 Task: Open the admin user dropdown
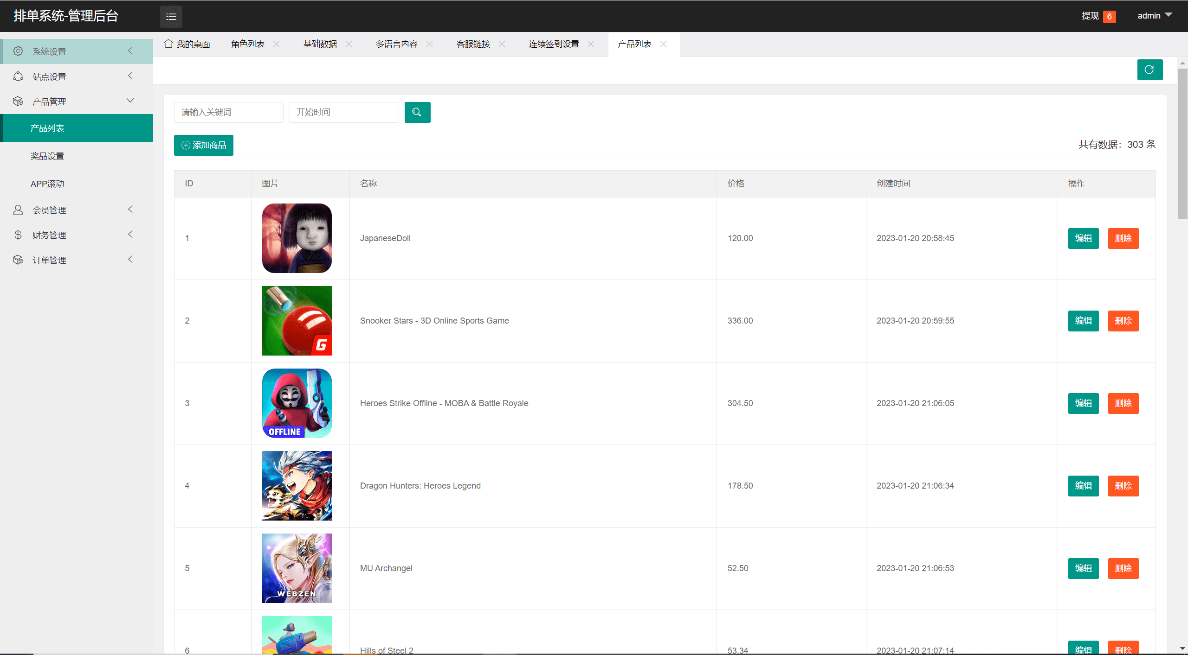[1154, 16]
